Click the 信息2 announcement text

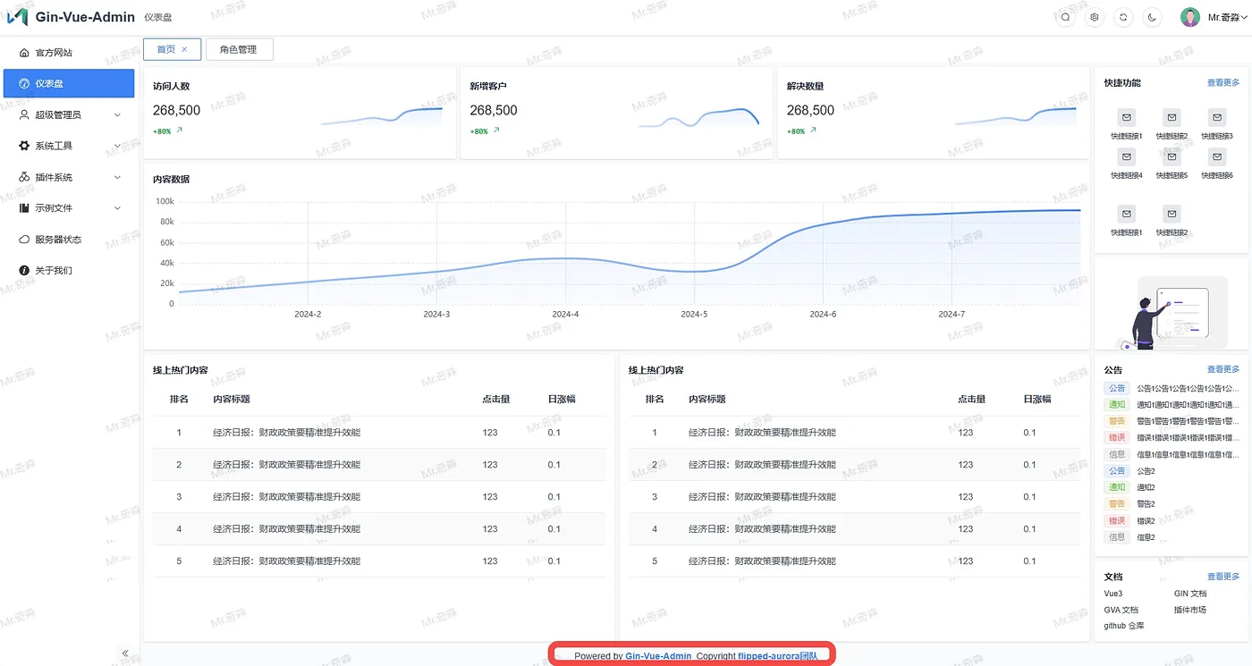(x=1146, y=537)
